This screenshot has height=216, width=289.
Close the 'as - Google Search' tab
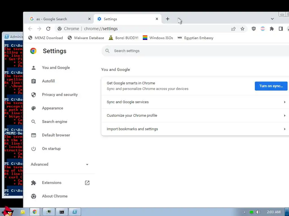click(x=89, y=19)
